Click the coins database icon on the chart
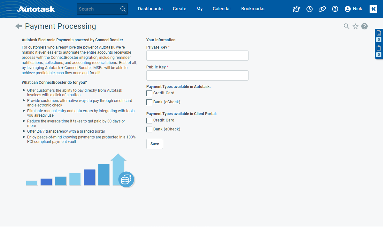This screenshot has height=227, width=383. click(126, 180)
